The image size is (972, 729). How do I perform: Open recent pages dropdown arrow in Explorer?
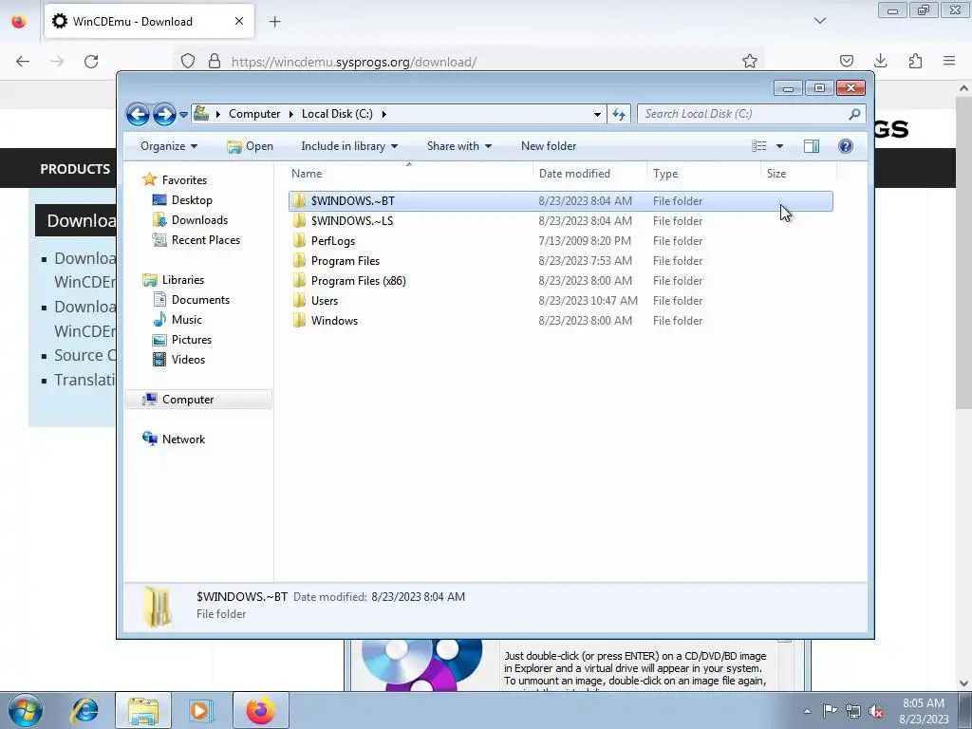pyautogui.click(x=183, y=115)
